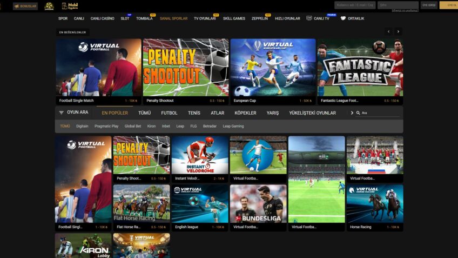Click the Oyun Ara filter icon
The width and height of the screenshot is (458, 258).
pos(61,113)
